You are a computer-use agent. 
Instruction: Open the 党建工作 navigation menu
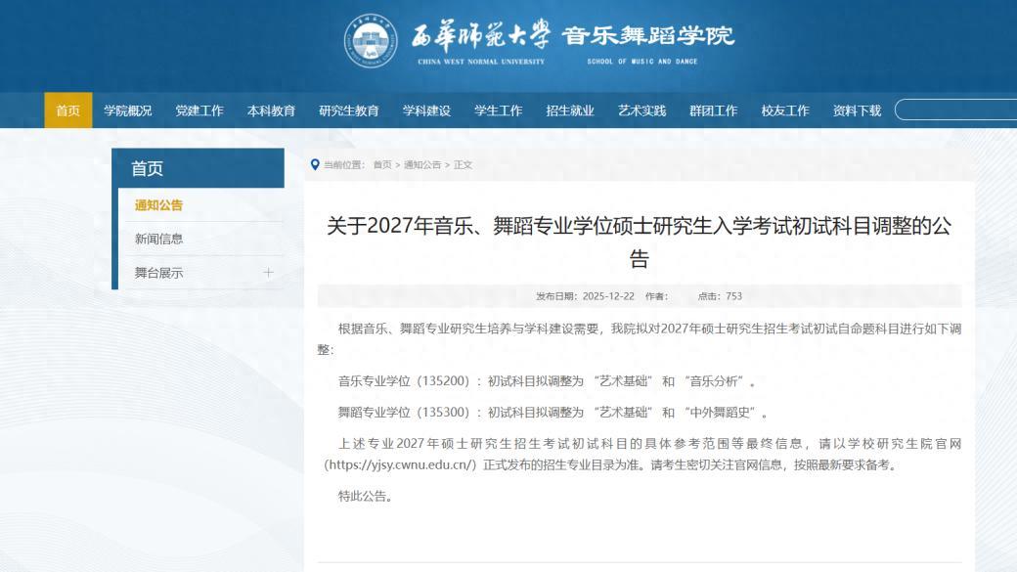[x=199, y=110]
